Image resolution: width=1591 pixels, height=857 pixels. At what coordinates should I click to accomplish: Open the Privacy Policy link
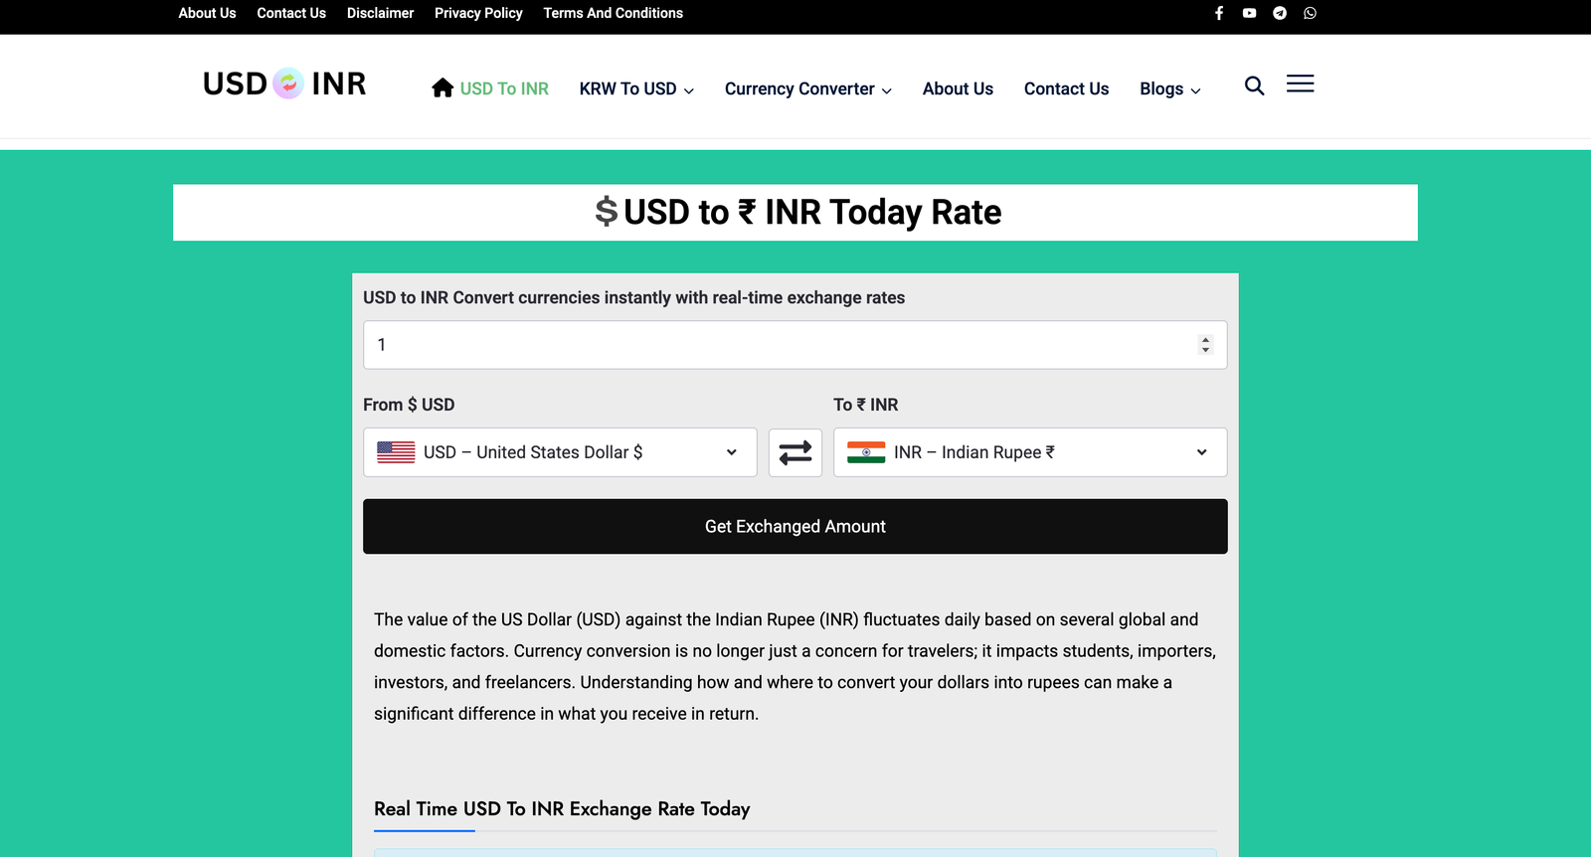478,13
